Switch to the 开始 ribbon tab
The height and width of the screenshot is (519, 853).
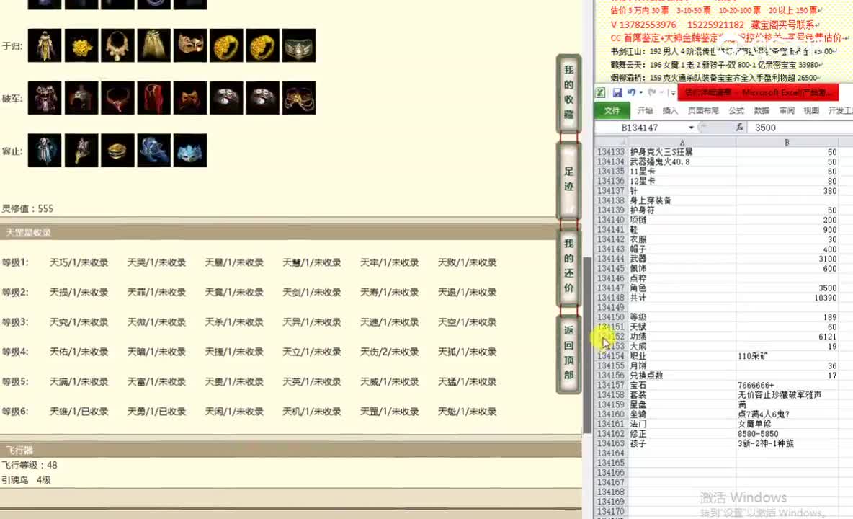pos(645,110)
